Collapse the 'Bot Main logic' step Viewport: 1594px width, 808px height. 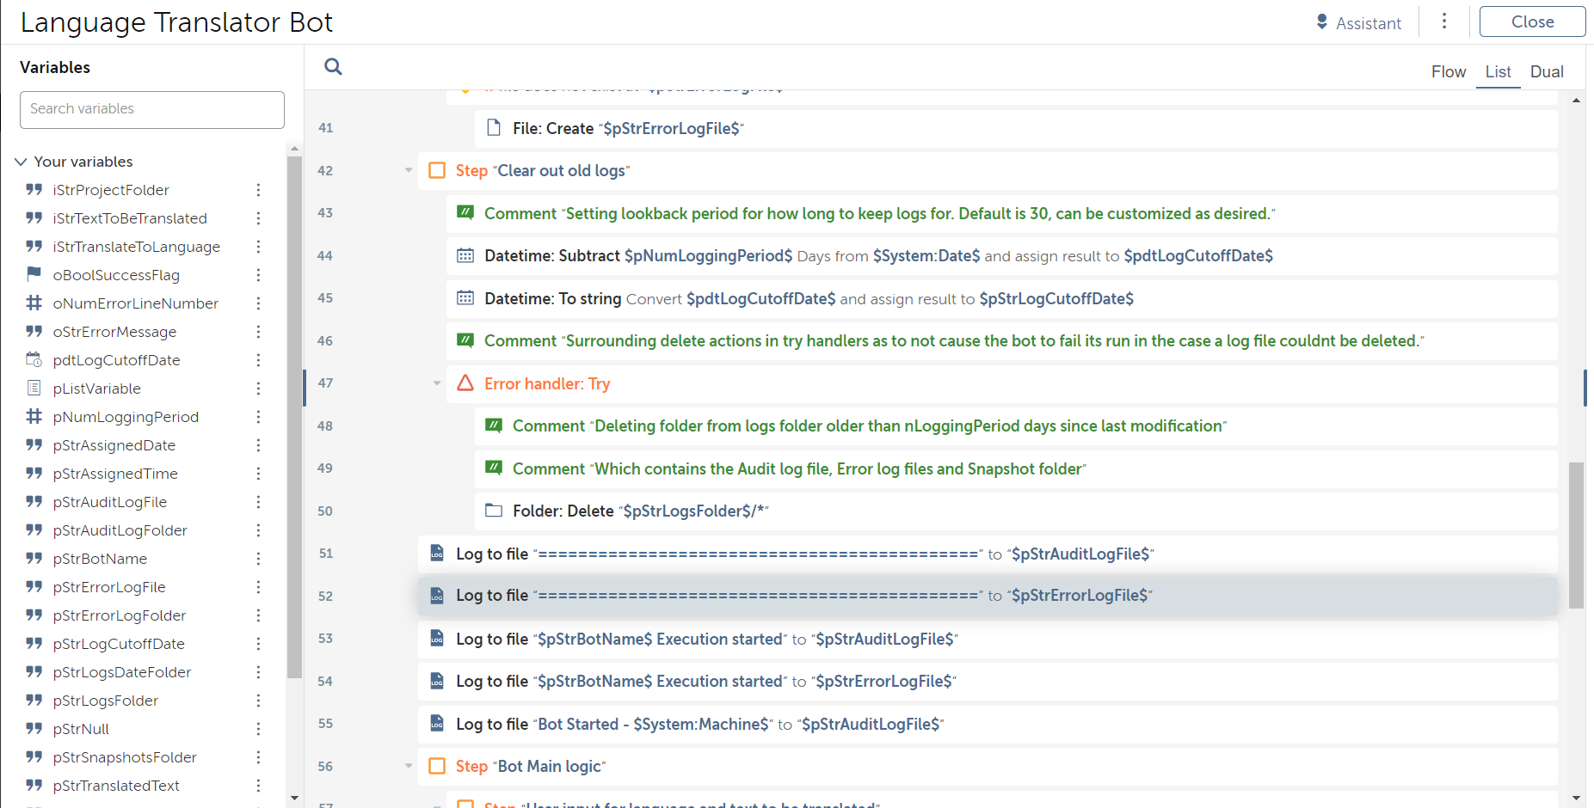tap(409, 766)
